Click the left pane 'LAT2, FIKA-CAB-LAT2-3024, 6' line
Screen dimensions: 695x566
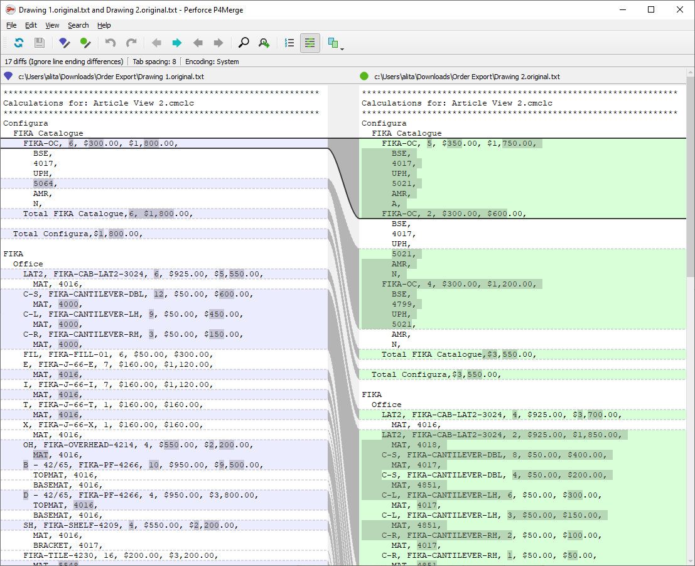click(x=144, y=274)
